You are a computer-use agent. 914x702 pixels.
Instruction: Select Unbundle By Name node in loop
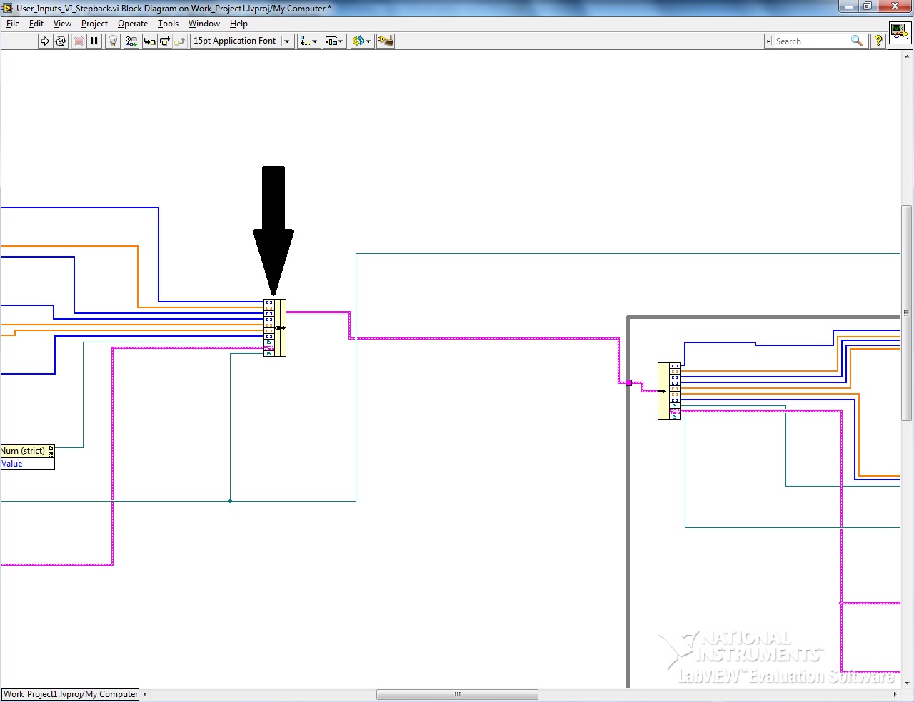click(669, 391)
